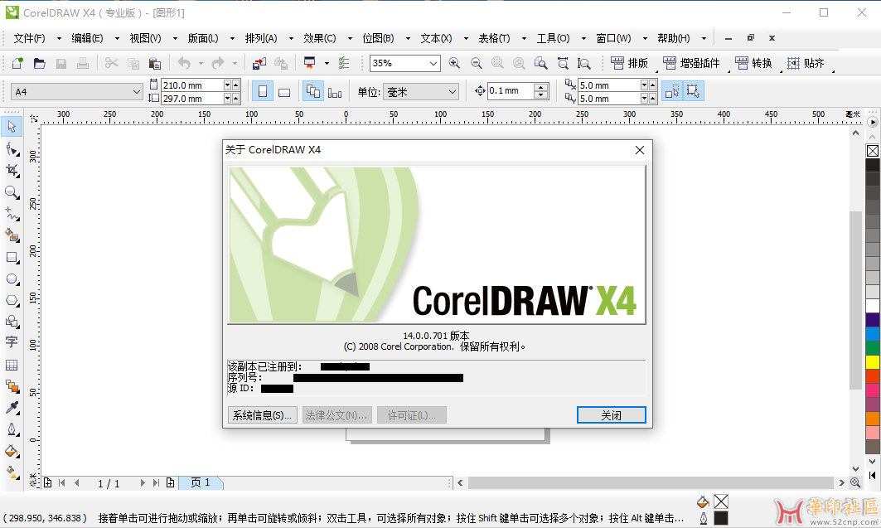Pick the yellow swatch in the palette
Image resolution: width=881 pixels, height=528 pixels.
pos(873,361)
